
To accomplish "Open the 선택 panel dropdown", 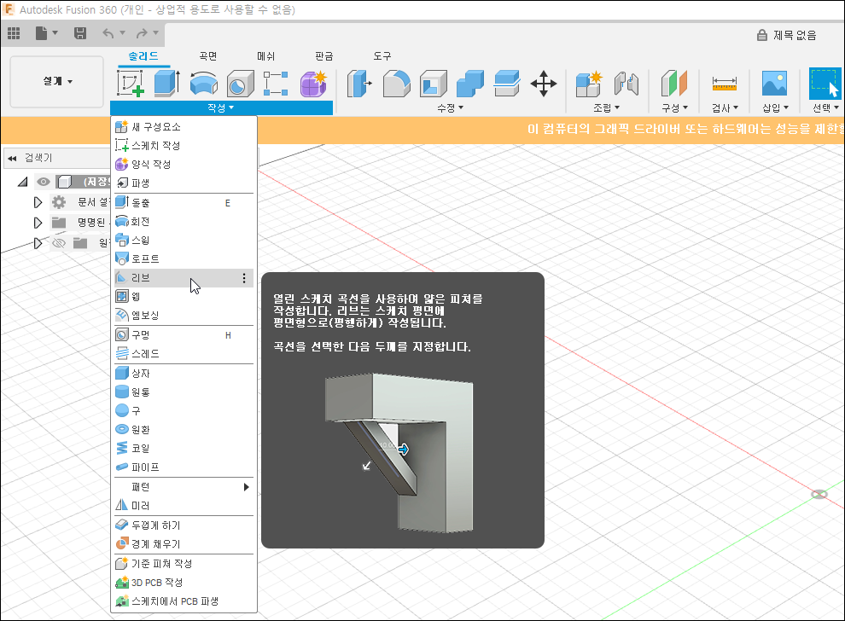I will tap(825, 108).
